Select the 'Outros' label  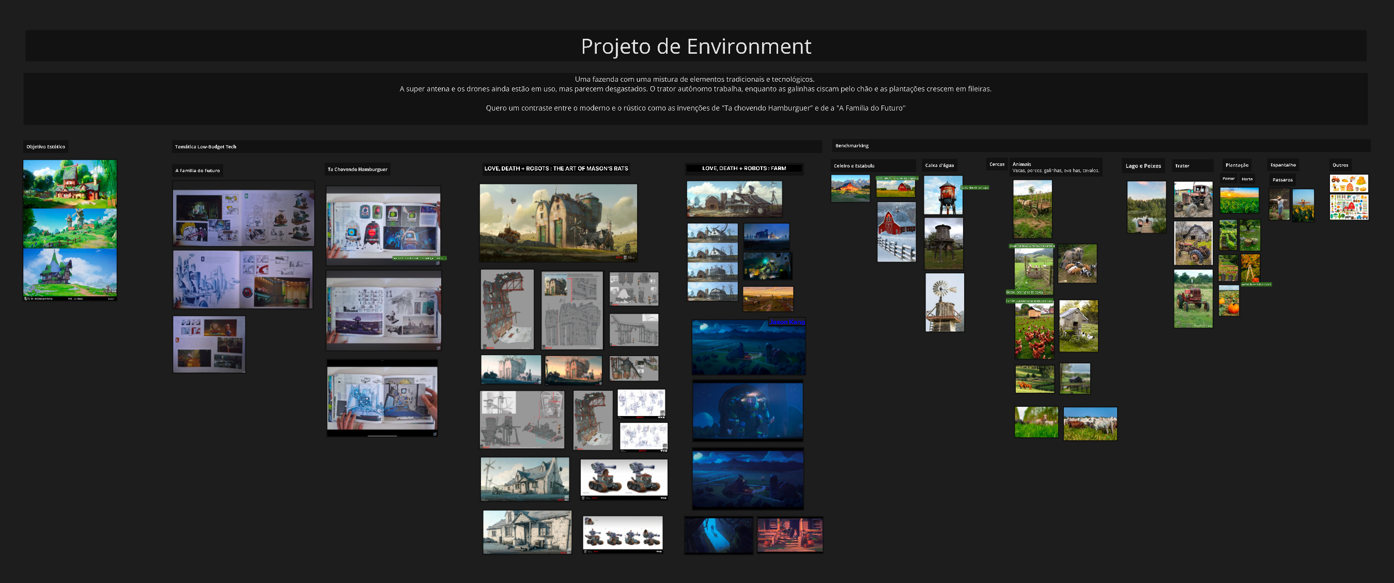(x=1340, y=165)
